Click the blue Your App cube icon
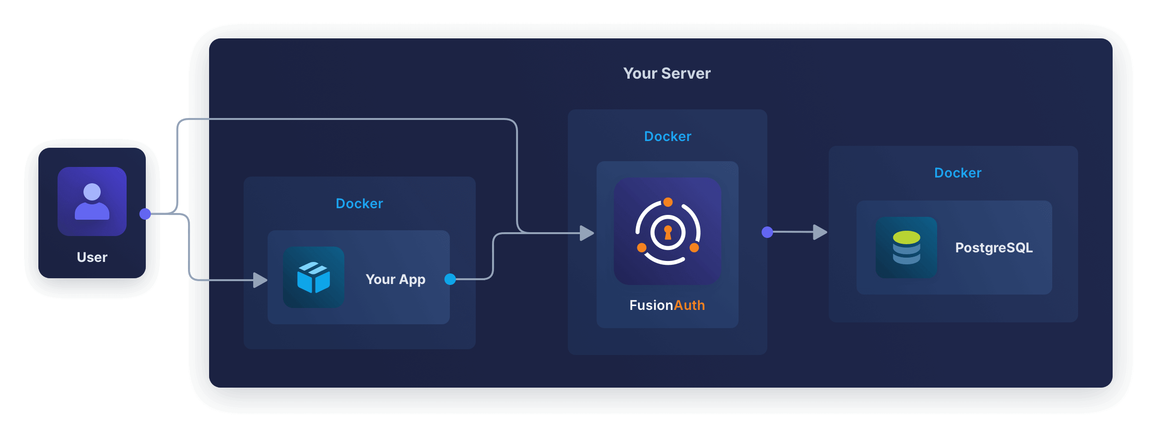This screenshot has height=426, width=1151. [313, 277]
